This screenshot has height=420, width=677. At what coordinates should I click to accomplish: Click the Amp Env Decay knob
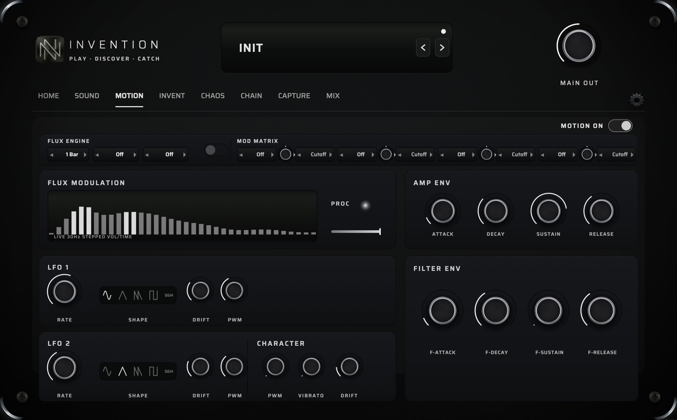(496, 211)
